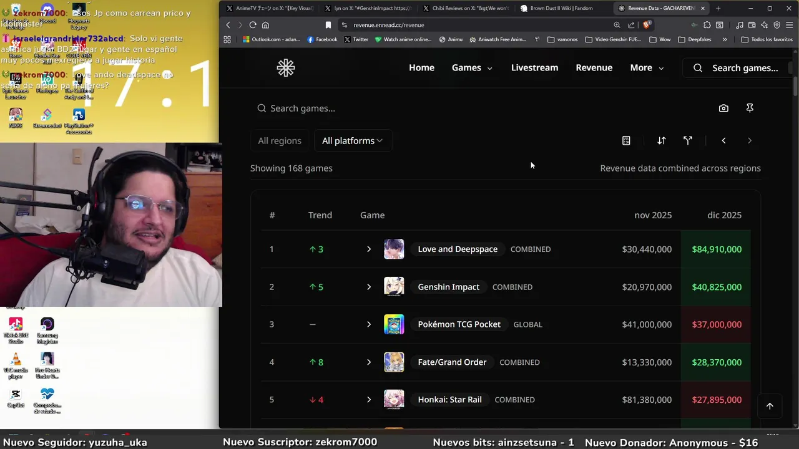Click browser reload button
This screenshot has width=799, height=449.
(253, 25)
